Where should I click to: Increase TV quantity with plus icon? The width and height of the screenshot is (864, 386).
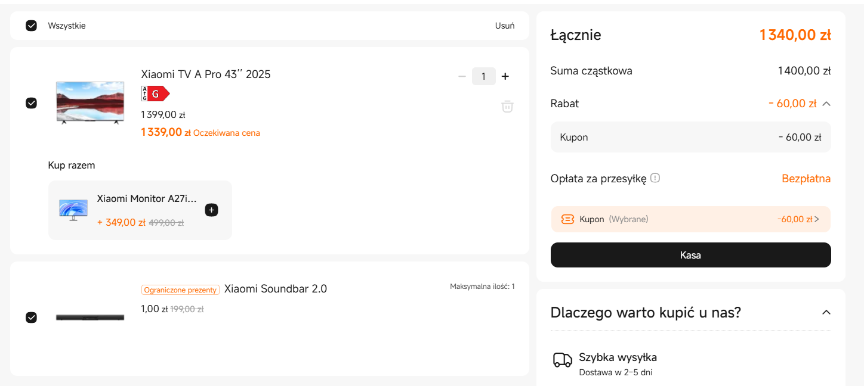point(505,76)
